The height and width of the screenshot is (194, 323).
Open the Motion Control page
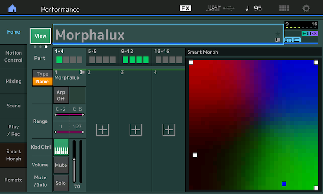(14, 57)
